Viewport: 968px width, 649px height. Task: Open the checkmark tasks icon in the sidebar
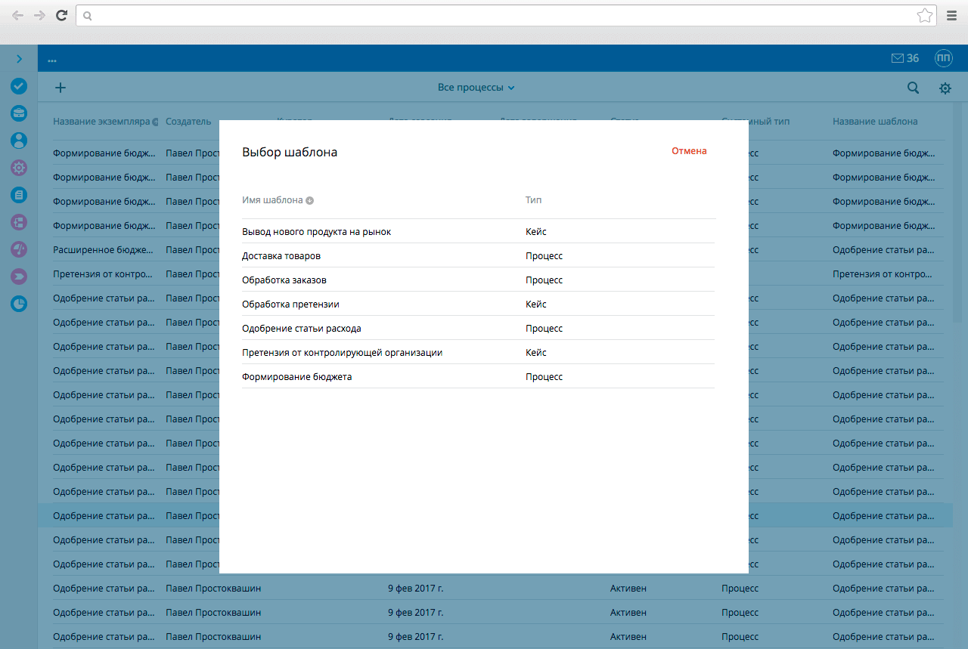click(19, 86)
